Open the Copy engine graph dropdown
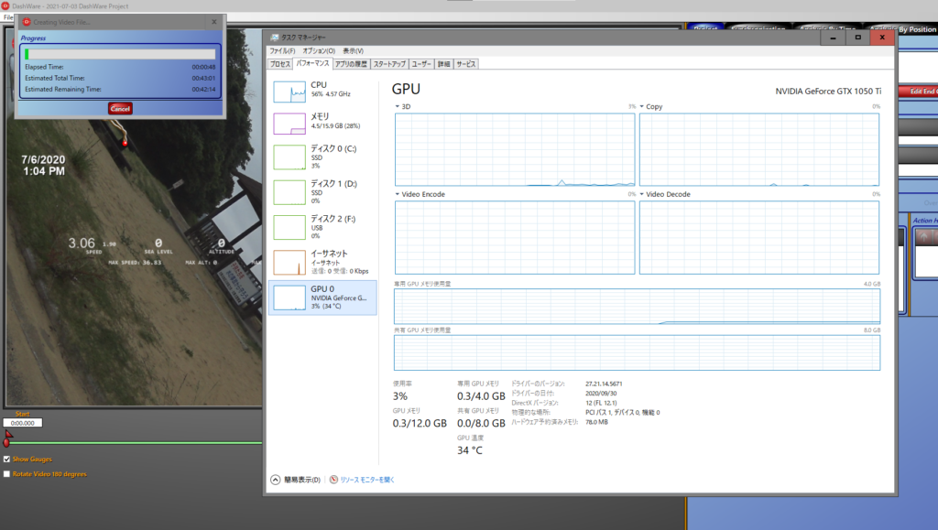The image size is (938, 530). pyautogui.click(x=642, y=107)
